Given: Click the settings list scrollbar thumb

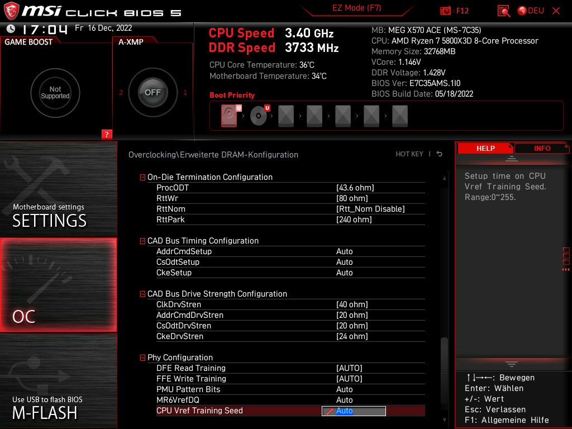Looking at the screenshot, I should 444,371.
